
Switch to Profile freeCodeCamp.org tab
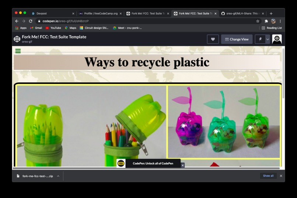100,13
